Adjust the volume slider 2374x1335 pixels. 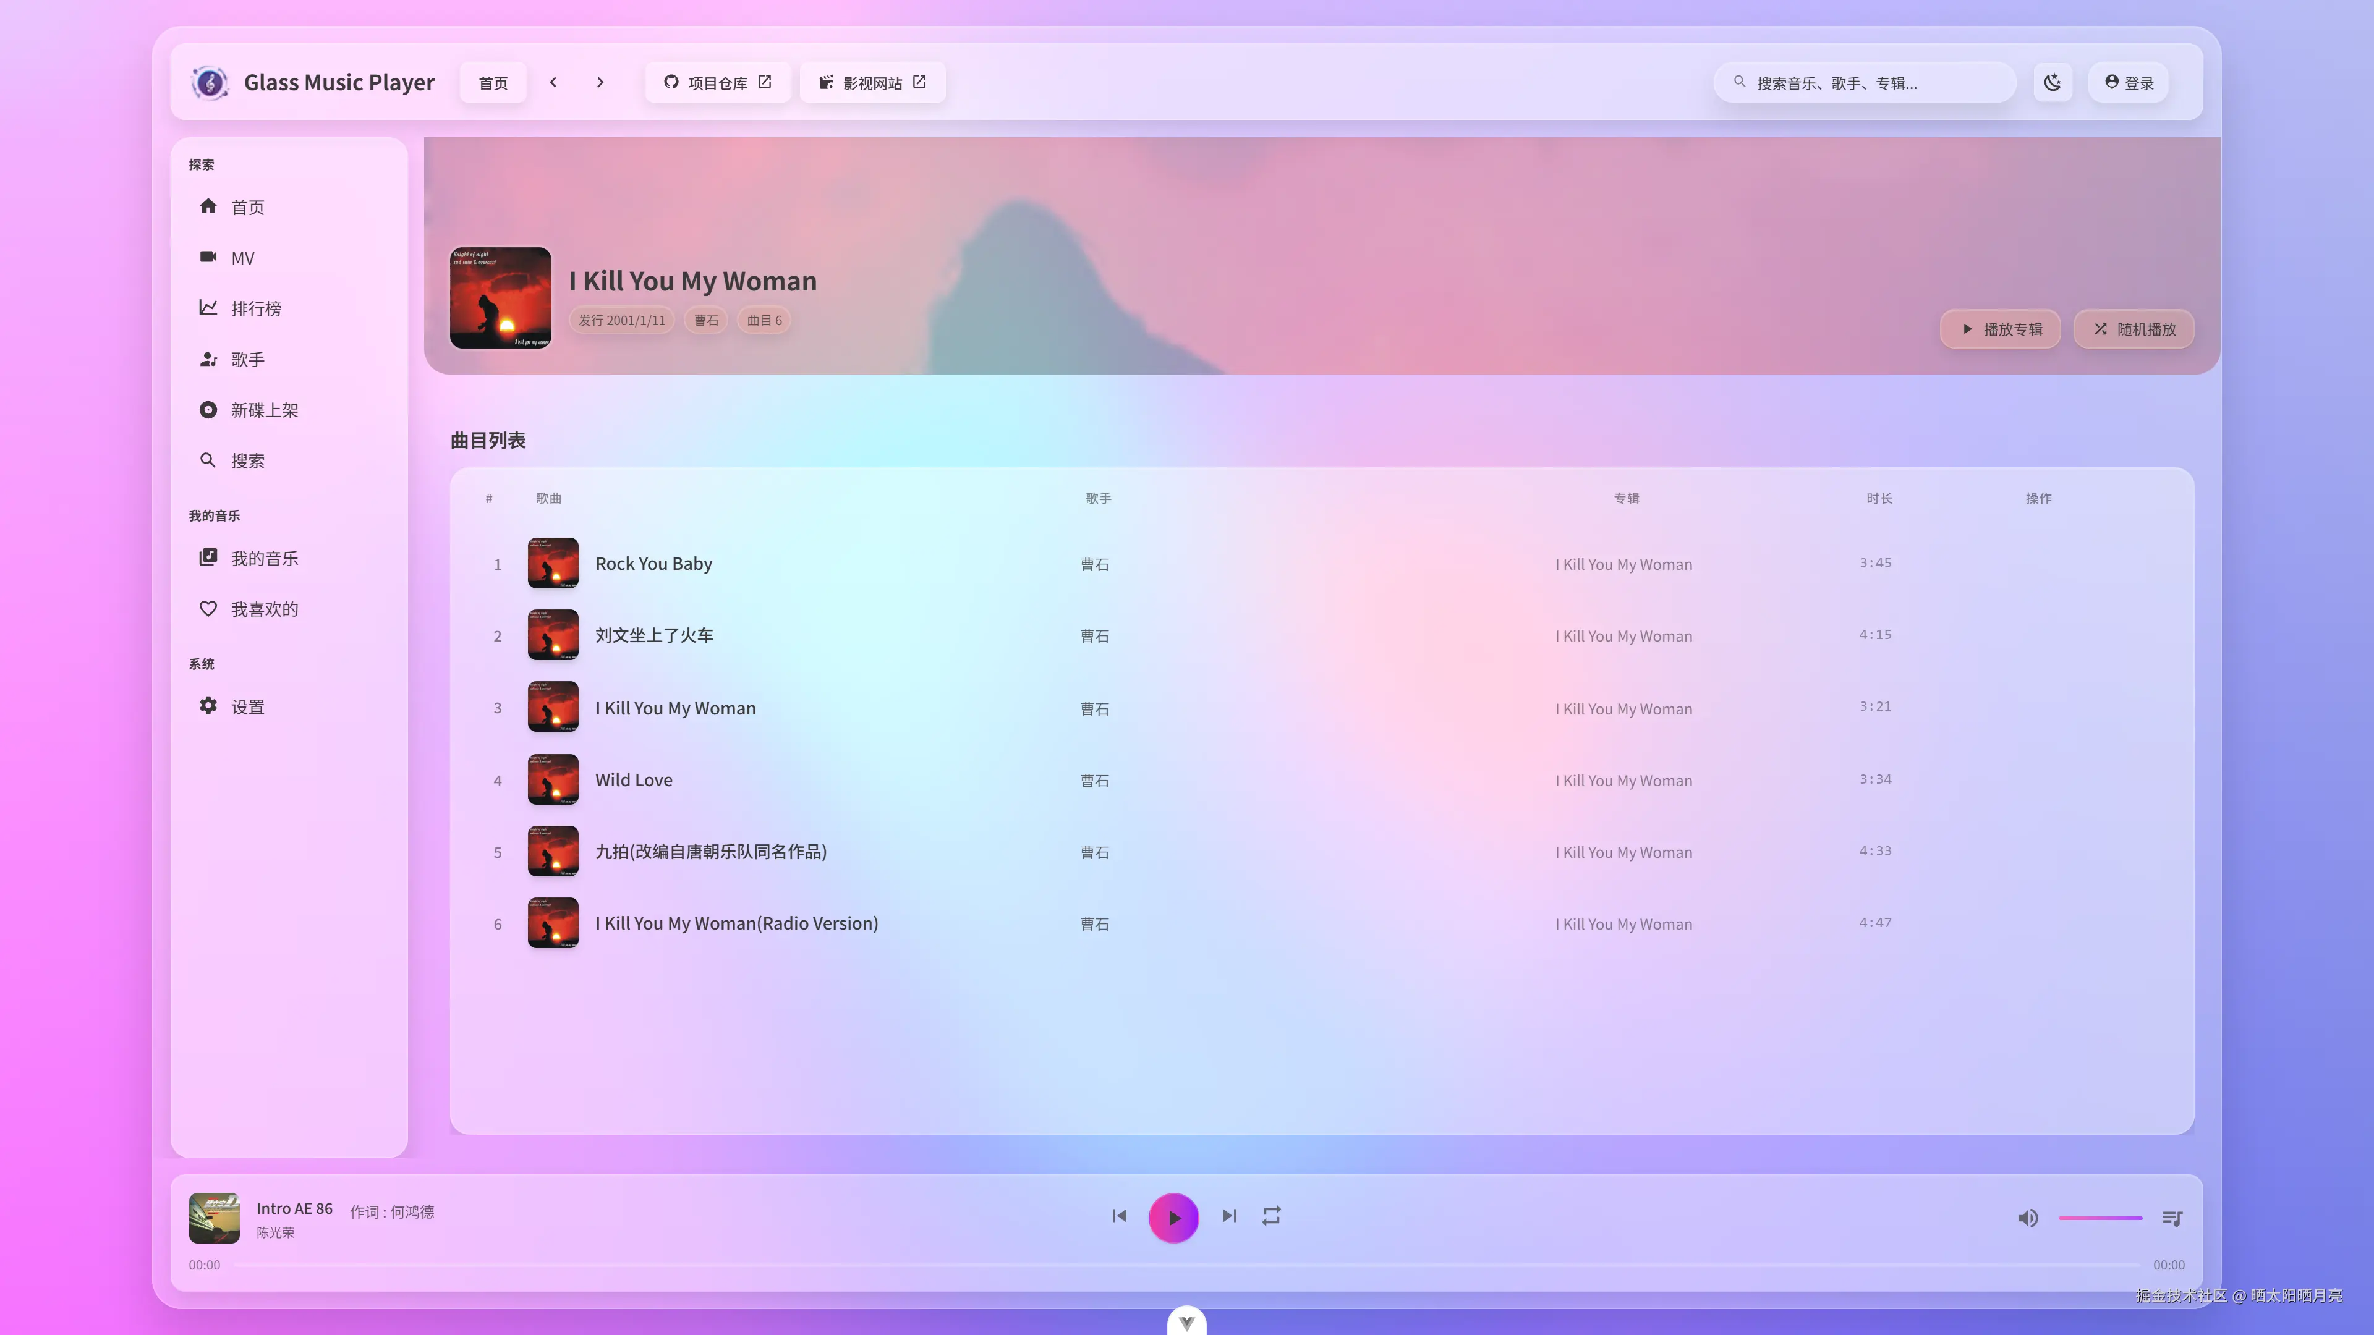coord(2100,1218)
